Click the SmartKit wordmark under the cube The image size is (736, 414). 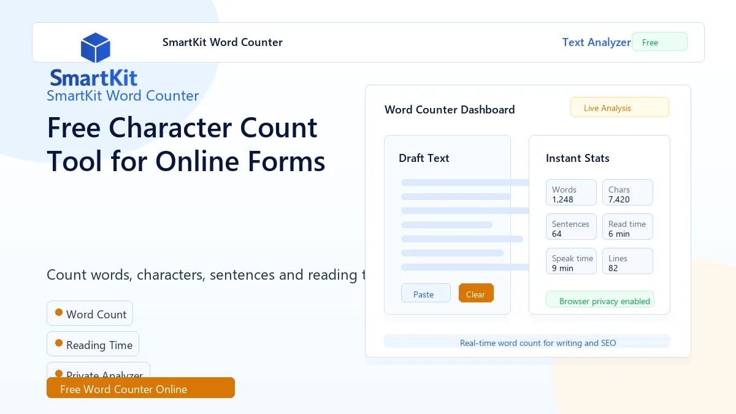click(94, 77)
